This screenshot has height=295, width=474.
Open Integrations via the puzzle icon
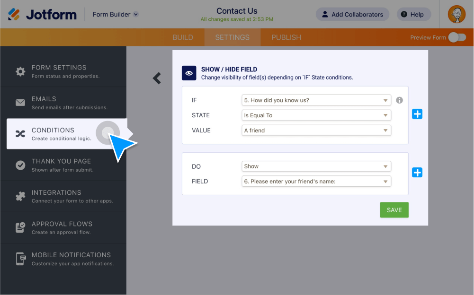pyautogui.click(x=20, y=196)
